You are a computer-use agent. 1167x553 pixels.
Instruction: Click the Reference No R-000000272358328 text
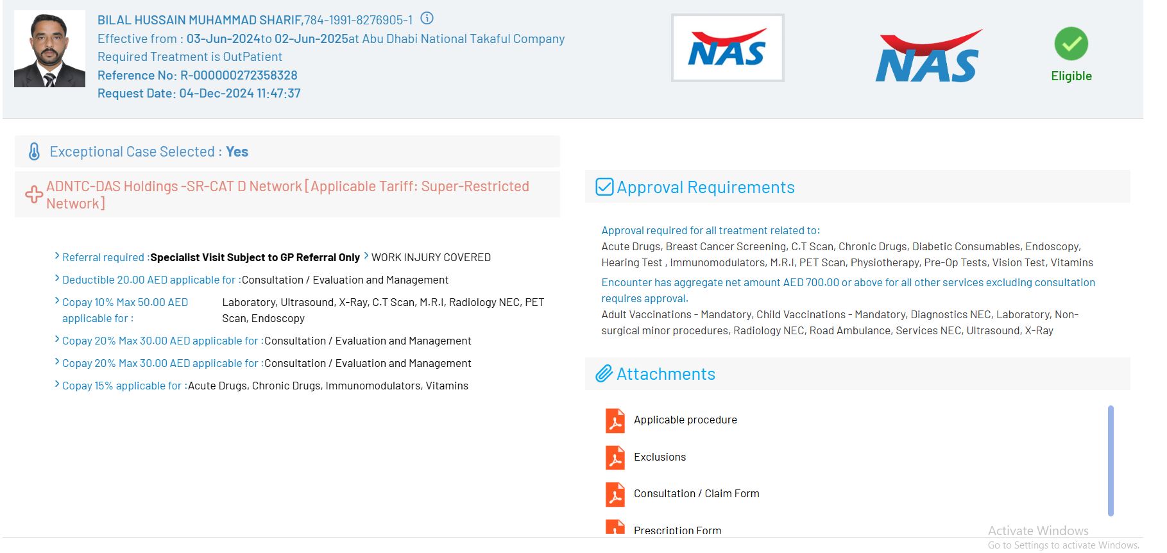pos(198,75)
